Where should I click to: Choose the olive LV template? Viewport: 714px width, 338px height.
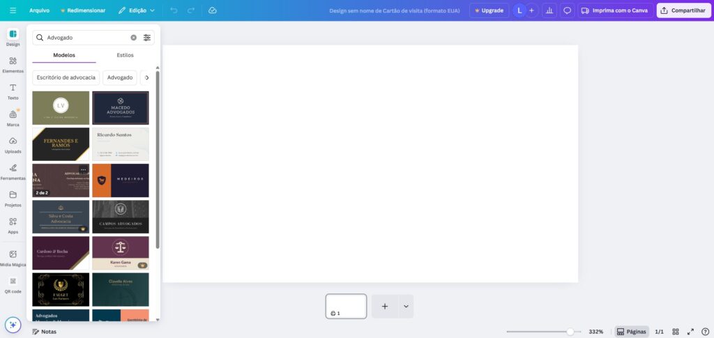click(61, 108)
